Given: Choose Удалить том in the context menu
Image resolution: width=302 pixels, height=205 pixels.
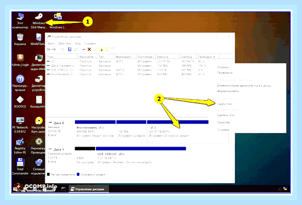Looking at the screenshot, I should tap(226, 115).
